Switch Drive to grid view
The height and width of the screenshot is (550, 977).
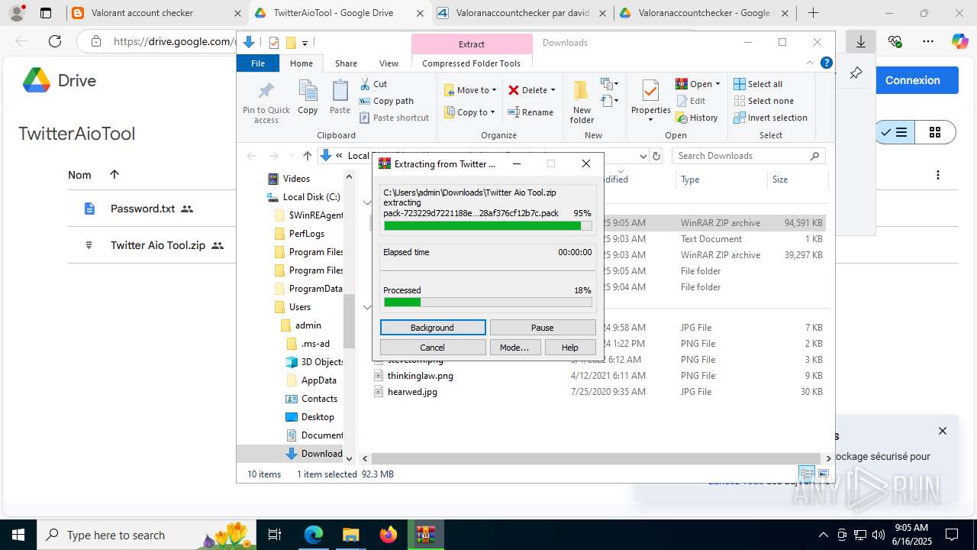tap(935, 133)
